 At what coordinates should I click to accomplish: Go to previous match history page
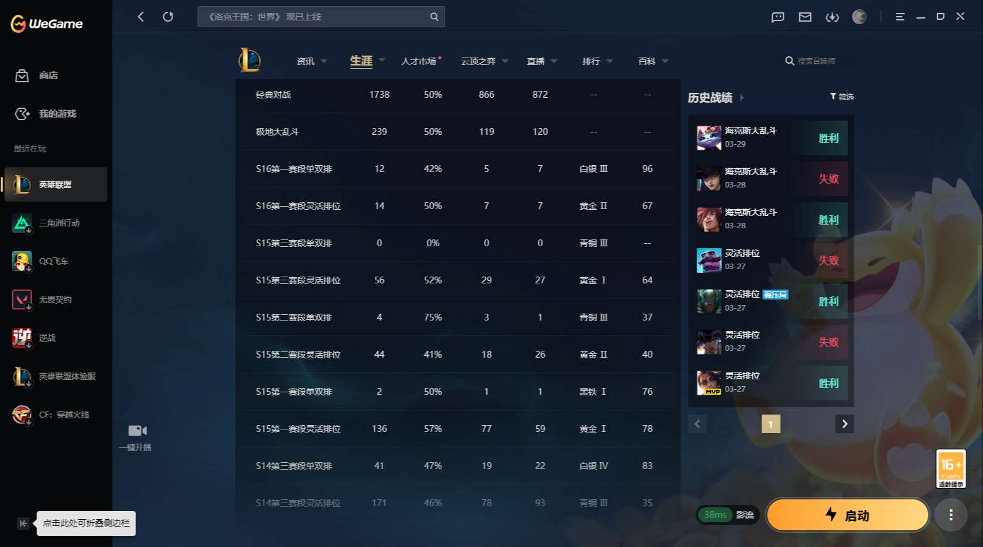[x=697, y=424]
